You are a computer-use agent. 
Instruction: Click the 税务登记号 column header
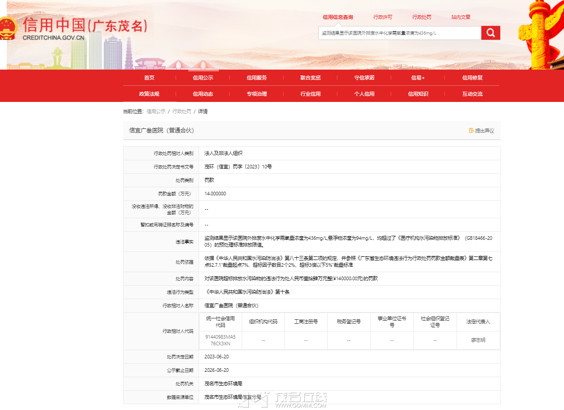click(349, 322)
